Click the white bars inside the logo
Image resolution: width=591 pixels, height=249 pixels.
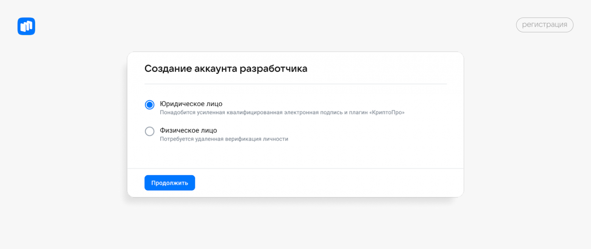(26, 26)
